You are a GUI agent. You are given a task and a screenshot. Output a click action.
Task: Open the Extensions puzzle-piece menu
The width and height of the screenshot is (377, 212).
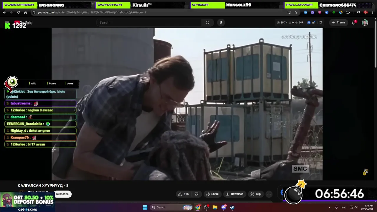[x=348, y=12]
